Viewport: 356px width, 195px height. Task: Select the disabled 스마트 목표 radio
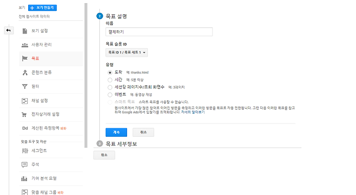pos(110,102)
